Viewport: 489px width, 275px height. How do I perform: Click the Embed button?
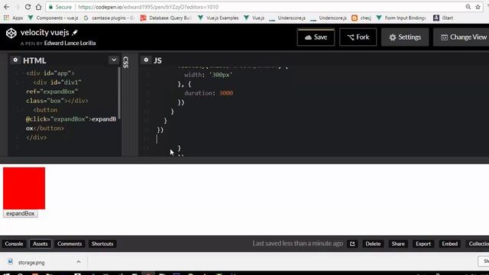(450, 244)
